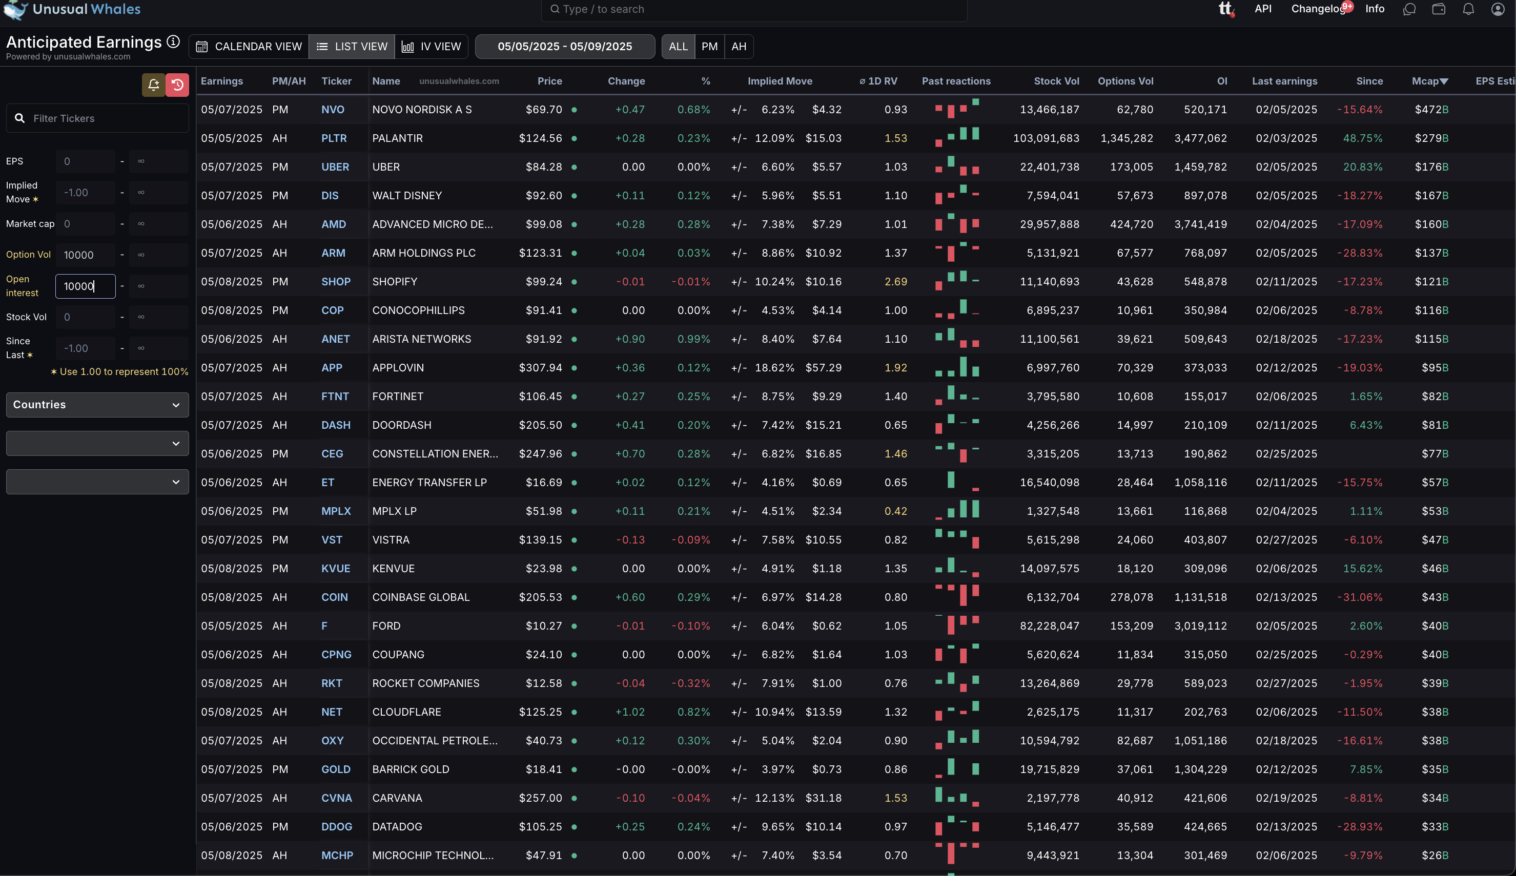Click the $472B market cap cell
Screen dimensions: 1516x876
[x=1431, y=110]
